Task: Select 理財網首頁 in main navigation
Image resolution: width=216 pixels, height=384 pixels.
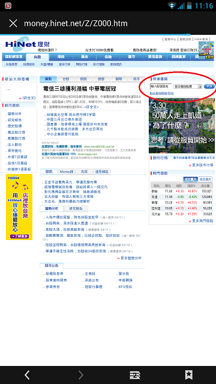Action: click(x=14, y=56)
